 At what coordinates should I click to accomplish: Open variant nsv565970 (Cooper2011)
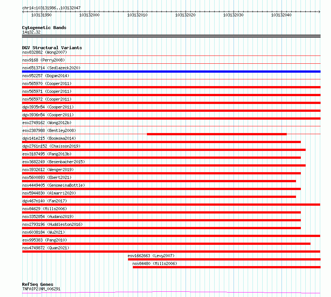click(47, 83)
